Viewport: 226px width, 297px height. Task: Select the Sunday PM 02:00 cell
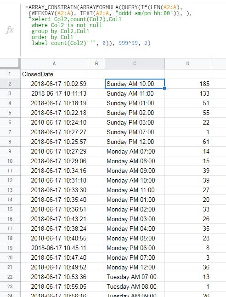click(x=135, y=113)
